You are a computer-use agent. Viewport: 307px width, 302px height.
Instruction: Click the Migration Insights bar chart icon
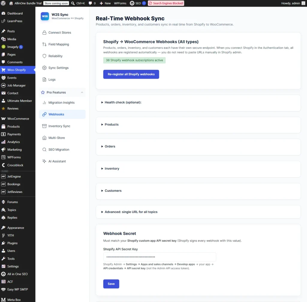coord(44,103)
